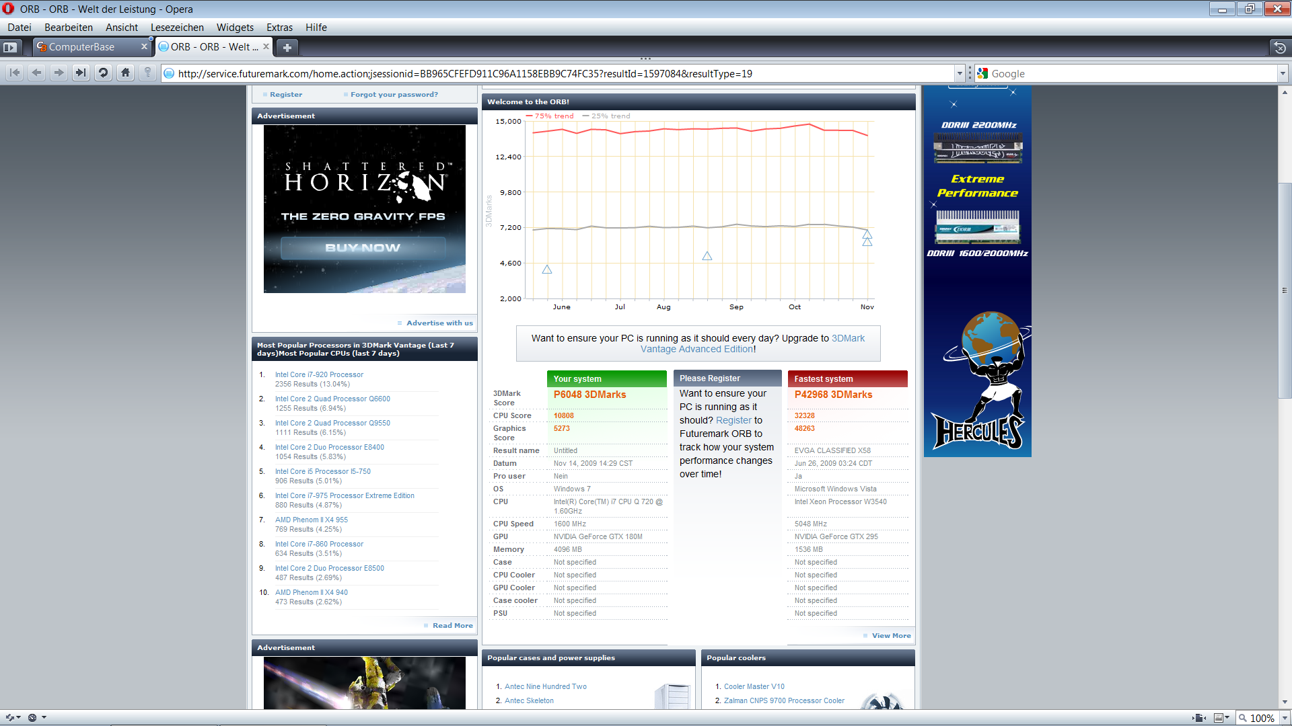Open Intel Core i7-920 Processor link
This screenshot has width=1292, height=726.
click(x=319, y=375)
